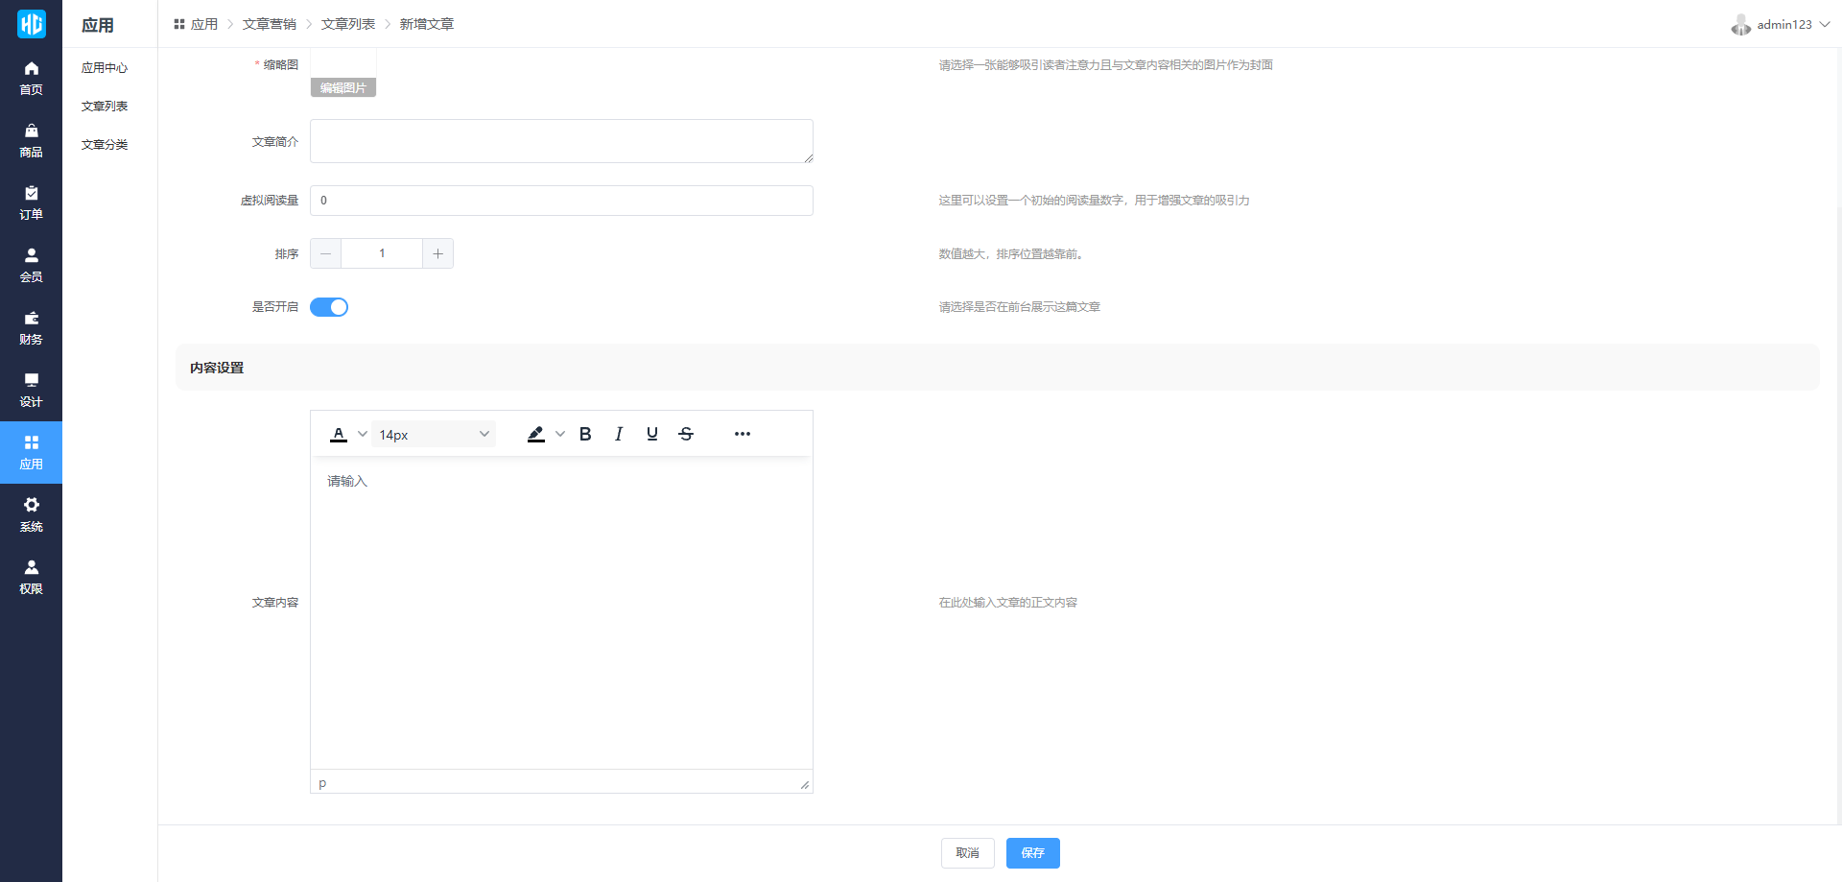Click the highlight background color pen icon
1842x882 pixels.
point(536,434)
